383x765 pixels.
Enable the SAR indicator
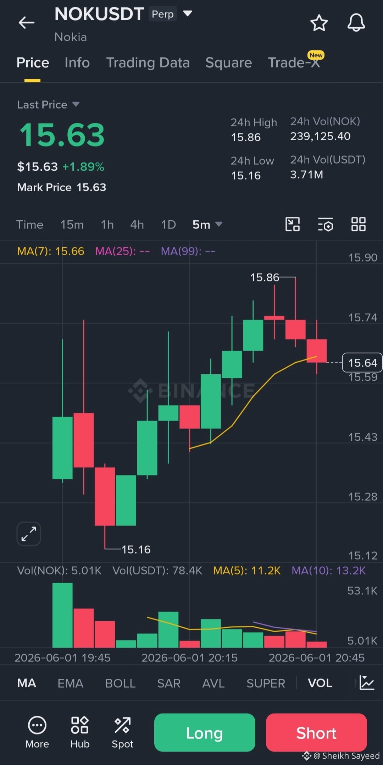pyautogui.click(x=169, y=683)
